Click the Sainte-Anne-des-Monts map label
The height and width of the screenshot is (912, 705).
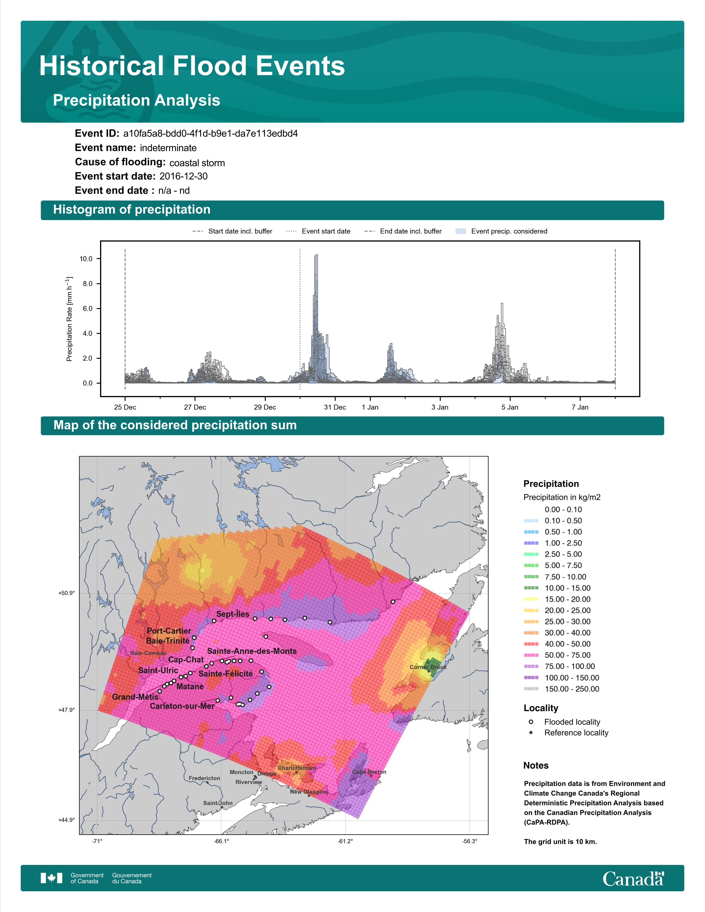tap(252, 651)
